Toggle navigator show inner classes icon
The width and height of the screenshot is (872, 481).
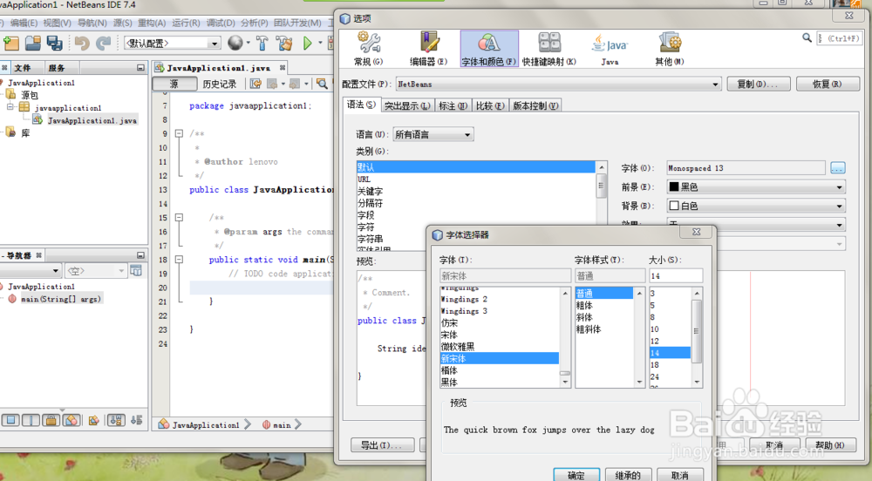point(72,421)
